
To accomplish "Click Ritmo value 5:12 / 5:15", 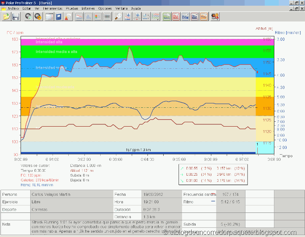I will [231, 202].
